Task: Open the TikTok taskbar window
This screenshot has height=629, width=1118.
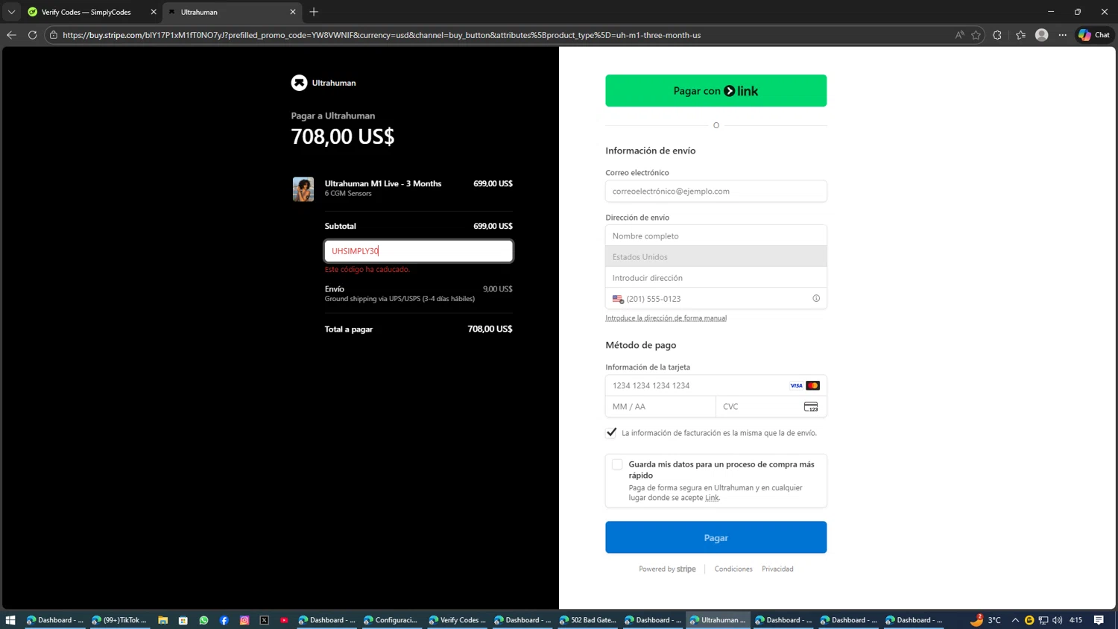Action: [119, 620]
